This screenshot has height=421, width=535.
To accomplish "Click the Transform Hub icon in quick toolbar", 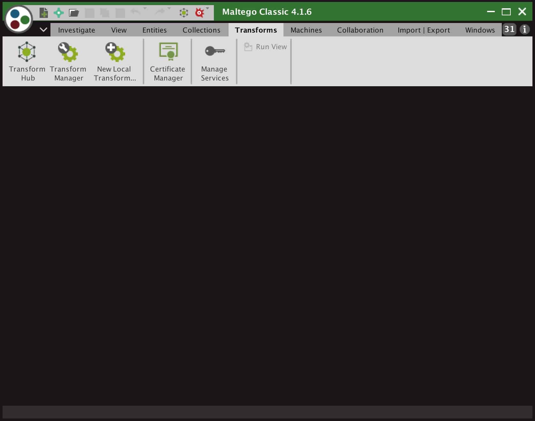I will pyautogui.click(x=184, y=13).
